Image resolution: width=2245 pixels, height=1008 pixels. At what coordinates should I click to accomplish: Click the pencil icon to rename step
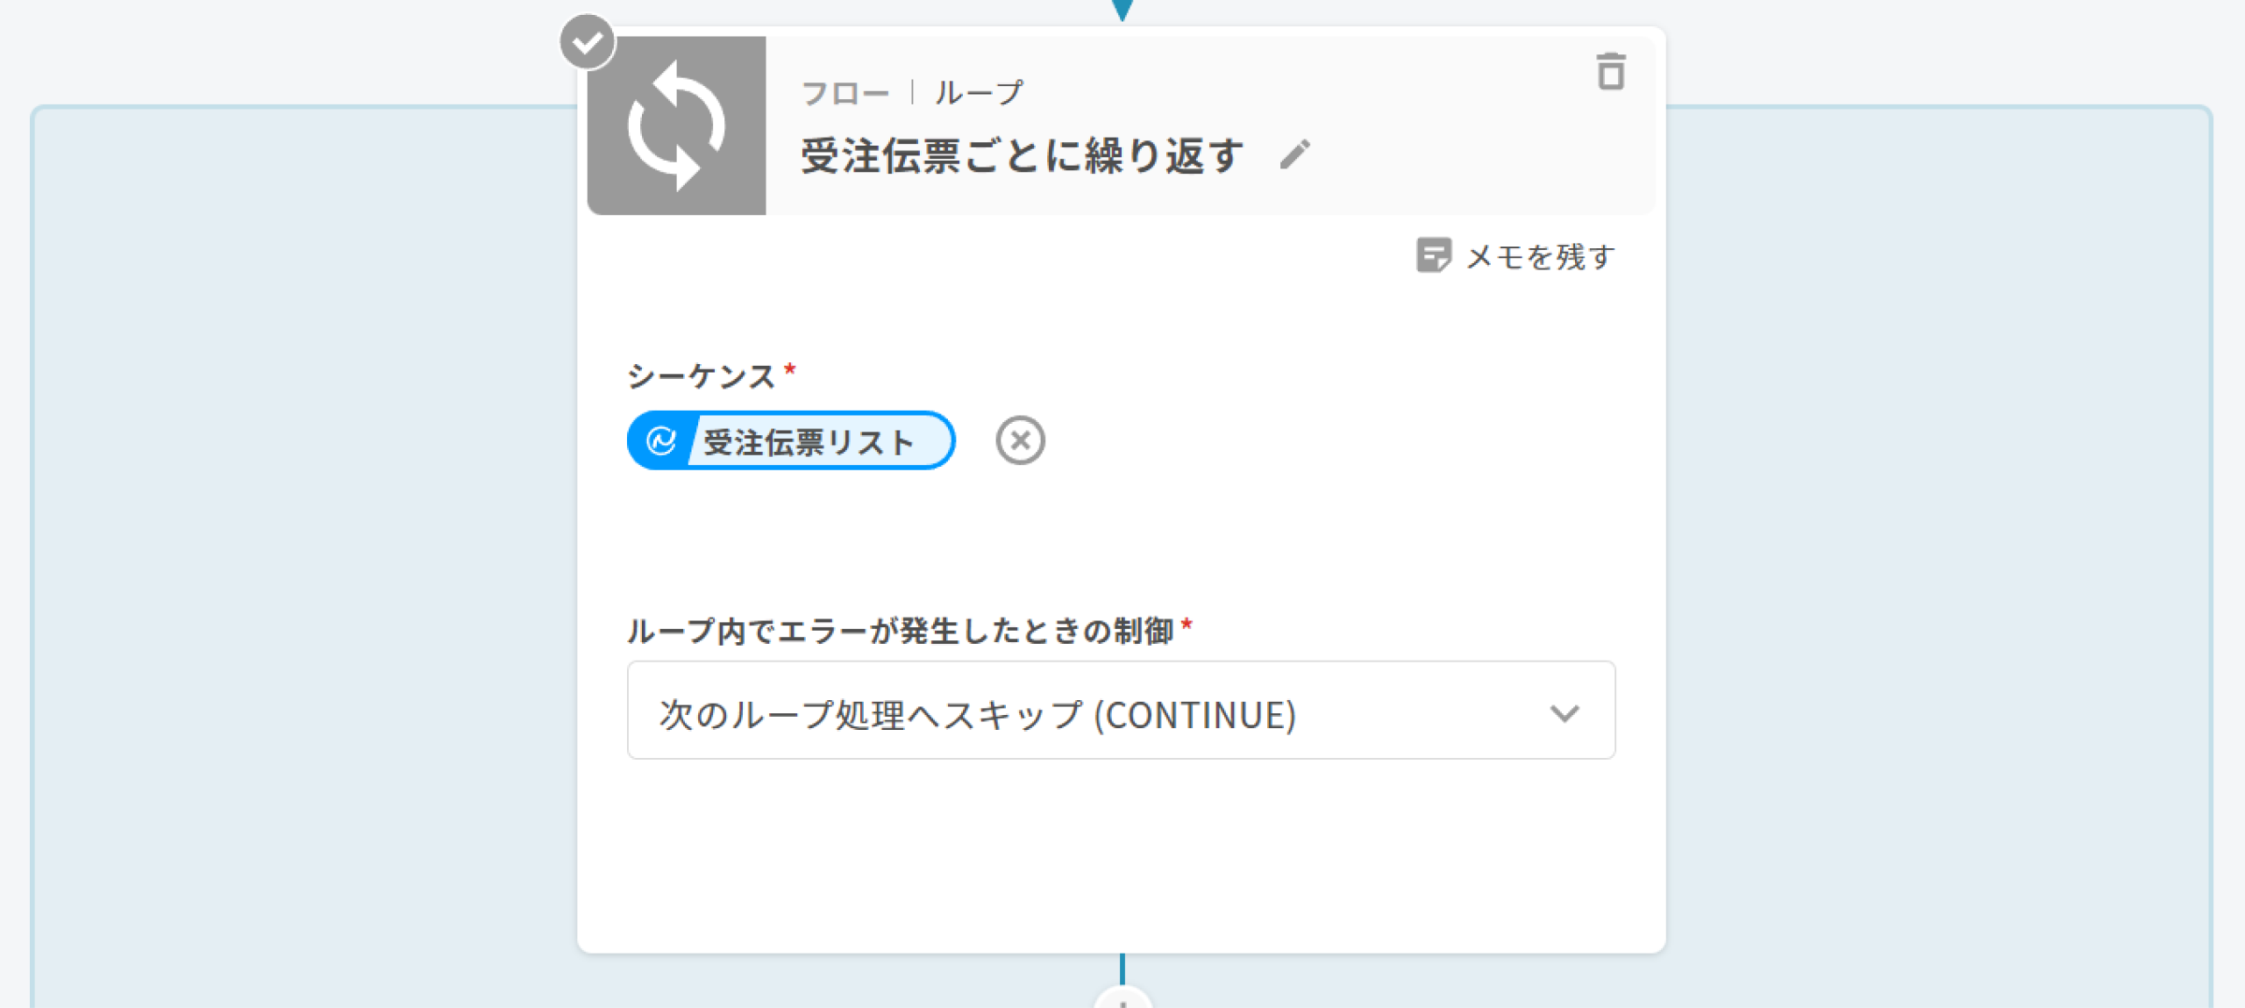click(x=1294, y=155)
